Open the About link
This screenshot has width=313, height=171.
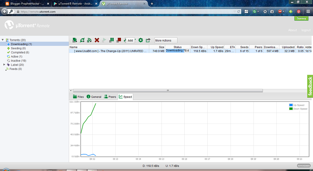pos(292,30)
